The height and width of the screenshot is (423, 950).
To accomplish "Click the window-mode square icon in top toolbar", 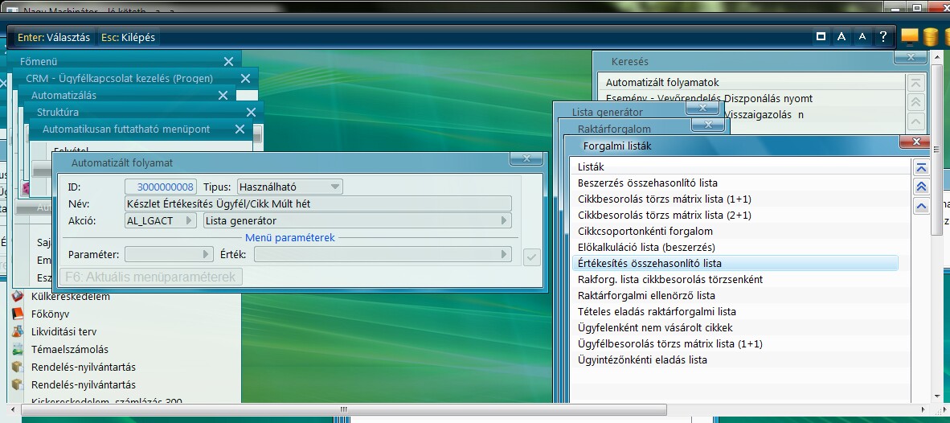I will 821,37.
